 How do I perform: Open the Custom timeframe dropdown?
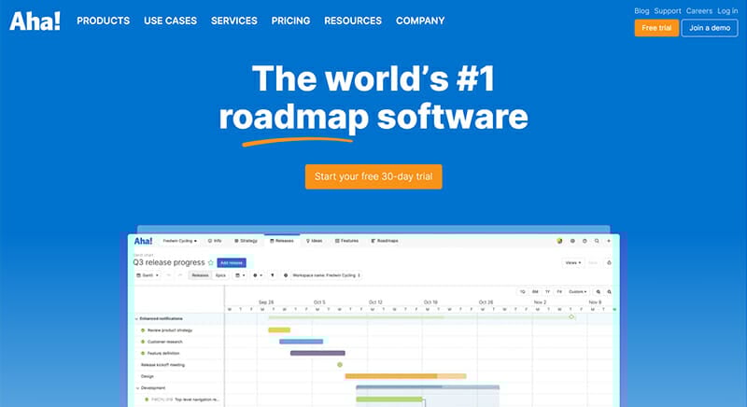(x=577, y=292)
